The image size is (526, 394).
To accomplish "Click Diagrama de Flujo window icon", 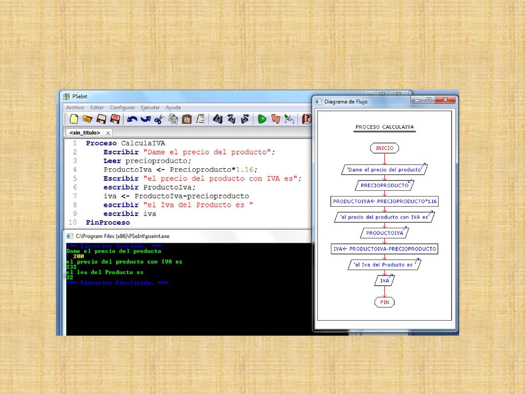I will [318, 102].
